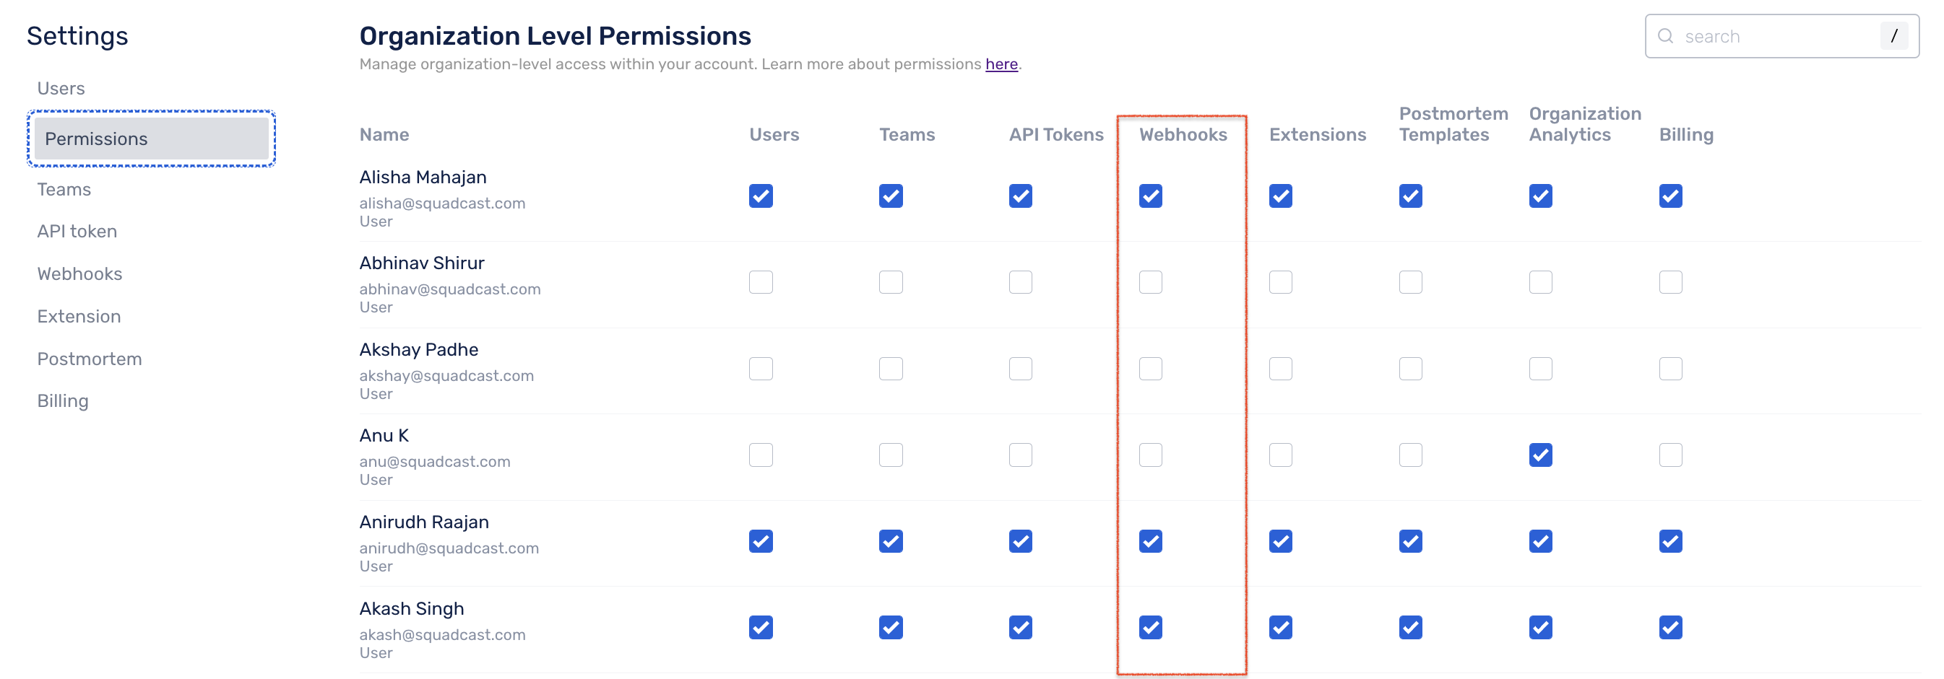Open the Billing settings section

click(x=63, y=400)
